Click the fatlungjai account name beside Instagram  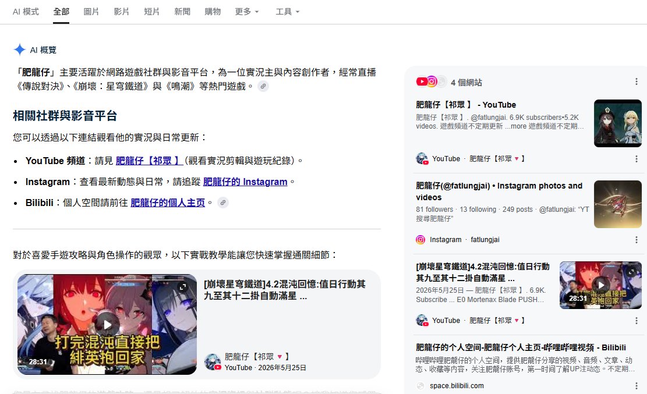point(485,240)
